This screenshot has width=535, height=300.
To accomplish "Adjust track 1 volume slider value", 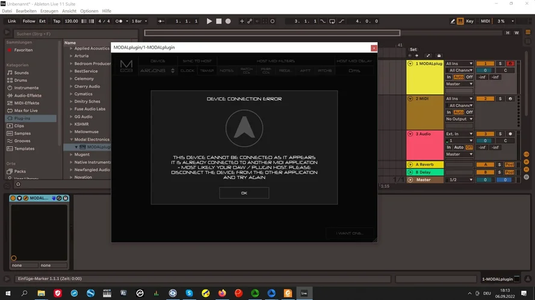I will tap(485, 70).
